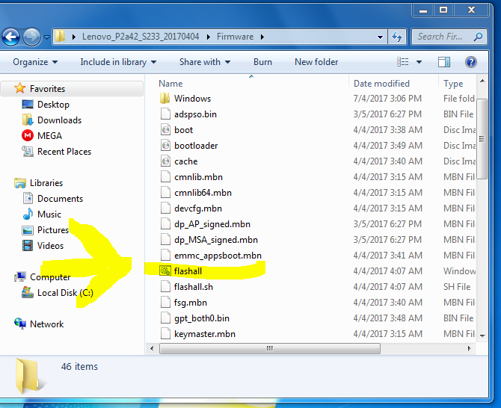Change your view icon button
Viewport: 501px width, 408px height.
tap(402, 62)
